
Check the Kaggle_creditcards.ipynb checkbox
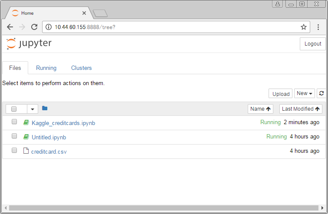coord(14,122)
